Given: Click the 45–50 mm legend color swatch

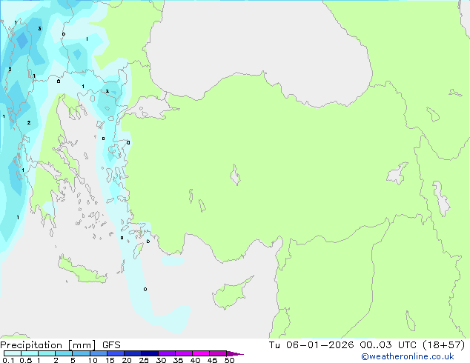Looking at the screenshot, I should coord(218,353).
